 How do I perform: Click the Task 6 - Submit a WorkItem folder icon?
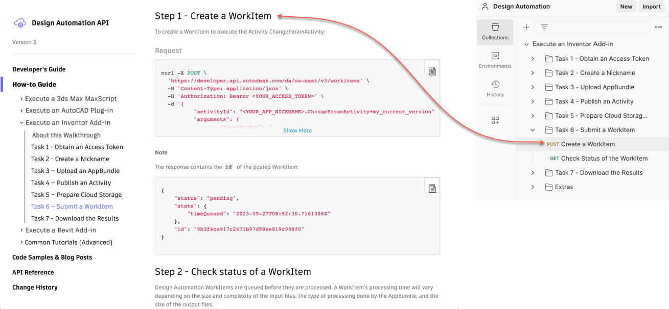[548, 130]
